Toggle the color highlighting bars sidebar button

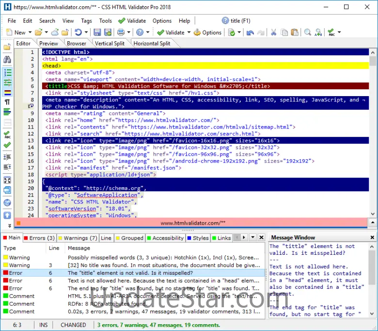pyautogui.click(x=7, y=92)
